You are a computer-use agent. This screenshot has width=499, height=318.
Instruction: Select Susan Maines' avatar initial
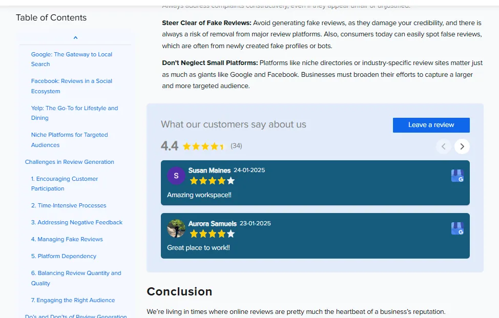tap(176, 175)
